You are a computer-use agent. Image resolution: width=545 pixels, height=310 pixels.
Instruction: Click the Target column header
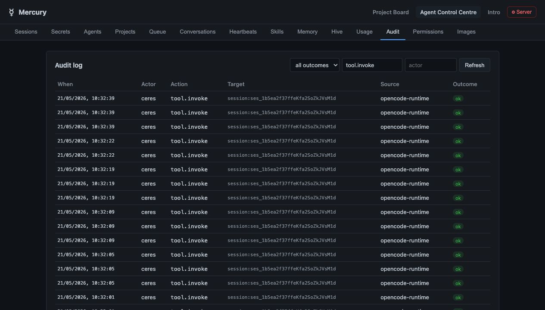[236, 84]
